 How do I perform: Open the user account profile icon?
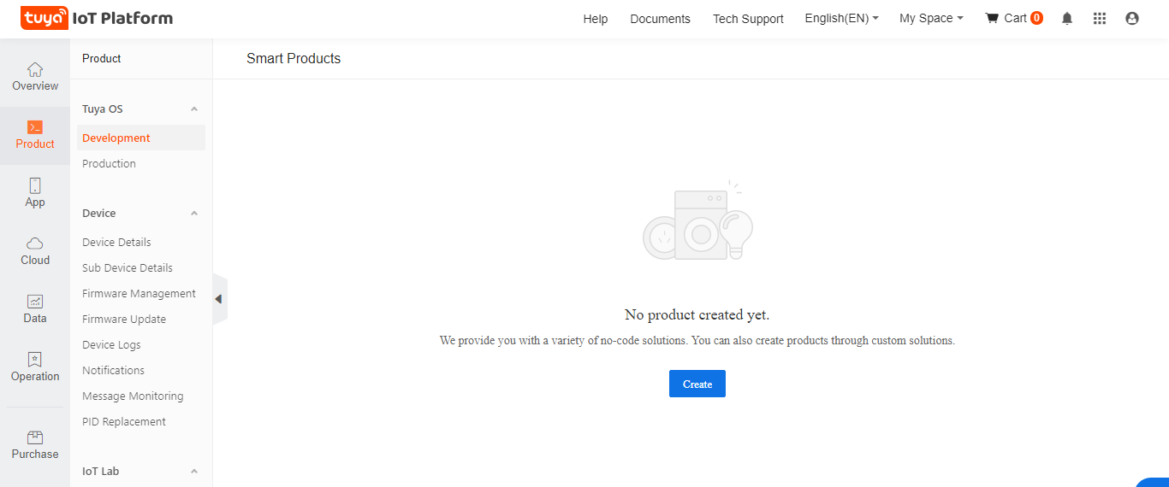pyautogui.click(x=1132, y=19)
